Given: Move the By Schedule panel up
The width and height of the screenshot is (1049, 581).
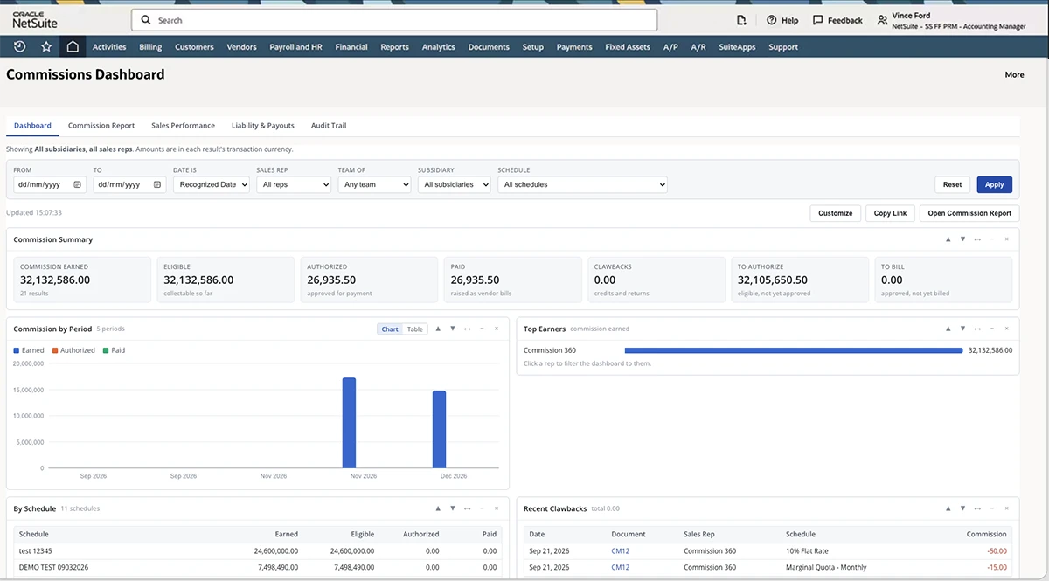Looking at the screenshot, I should (x=438, y=508).
